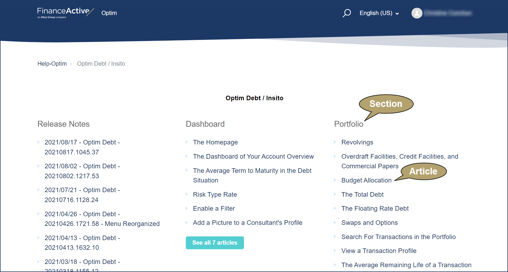Open The Total Debt article
Viewport: 508px width, 272px height.
tap(362, 195)
